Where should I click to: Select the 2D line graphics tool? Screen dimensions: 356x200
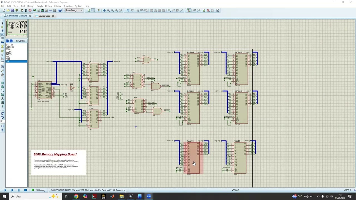[2, 79]
